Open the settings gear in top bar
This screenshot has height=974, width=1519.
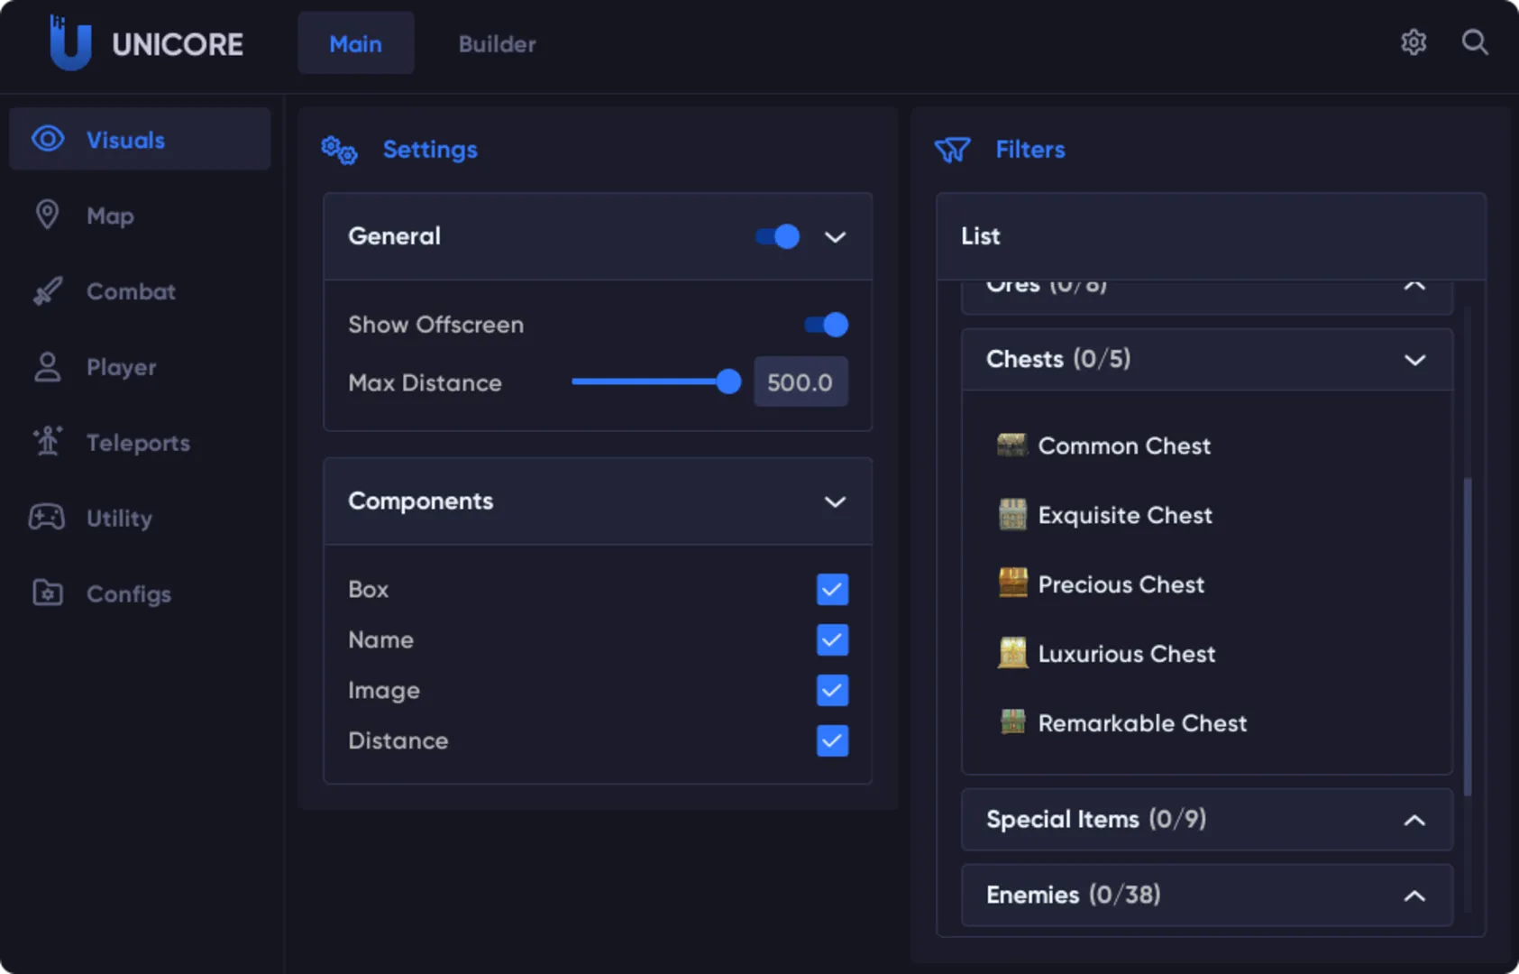(x=1414, y=42)
